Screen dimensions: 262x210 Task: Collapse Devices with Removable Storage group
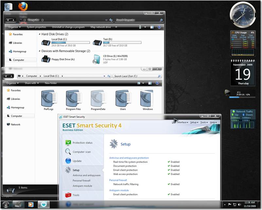[x=40, y=51]
